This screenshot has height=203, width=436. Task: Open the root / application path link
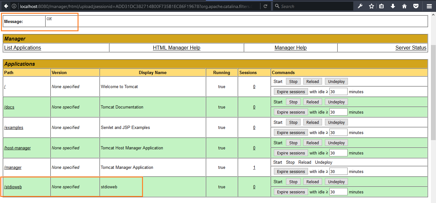5,86
